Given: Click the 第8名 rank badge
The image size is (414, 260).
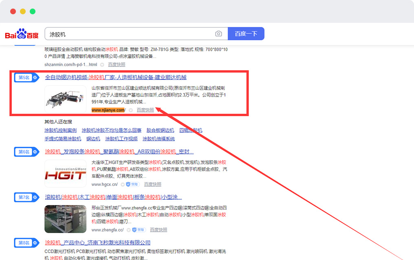Looking at the screenshot, I should 26,243.
